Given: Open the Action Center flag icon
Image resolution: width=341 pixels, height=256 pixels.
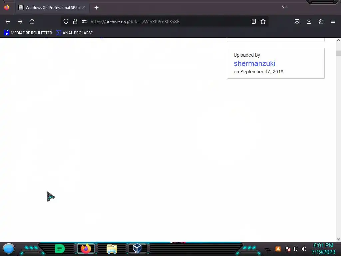Looking at the screenshot, I should [288, 249].
